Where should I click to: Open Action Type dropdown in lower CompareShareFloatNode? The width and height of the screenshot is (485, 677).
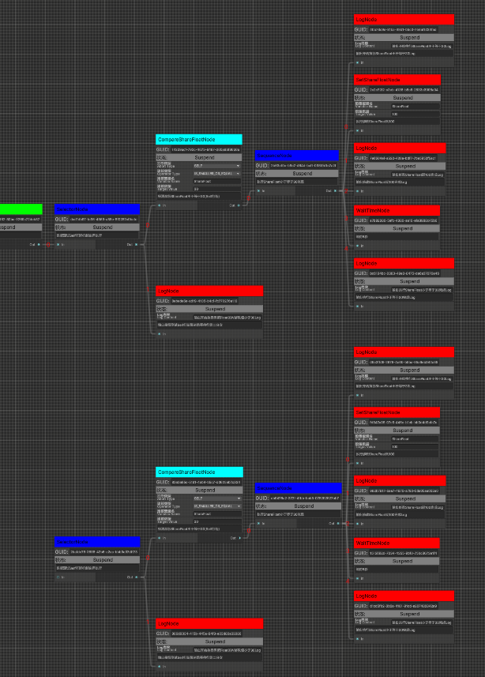pyautogui.click(x=216, y=498)
